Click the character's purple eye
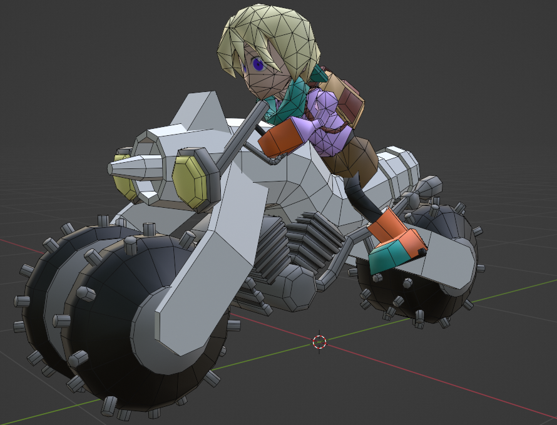Screen dimensions: 557x425 point(258,64)
